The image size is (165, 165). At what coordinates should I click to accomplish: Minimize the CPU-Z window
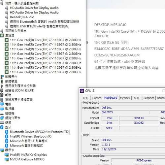pos(152,91)
